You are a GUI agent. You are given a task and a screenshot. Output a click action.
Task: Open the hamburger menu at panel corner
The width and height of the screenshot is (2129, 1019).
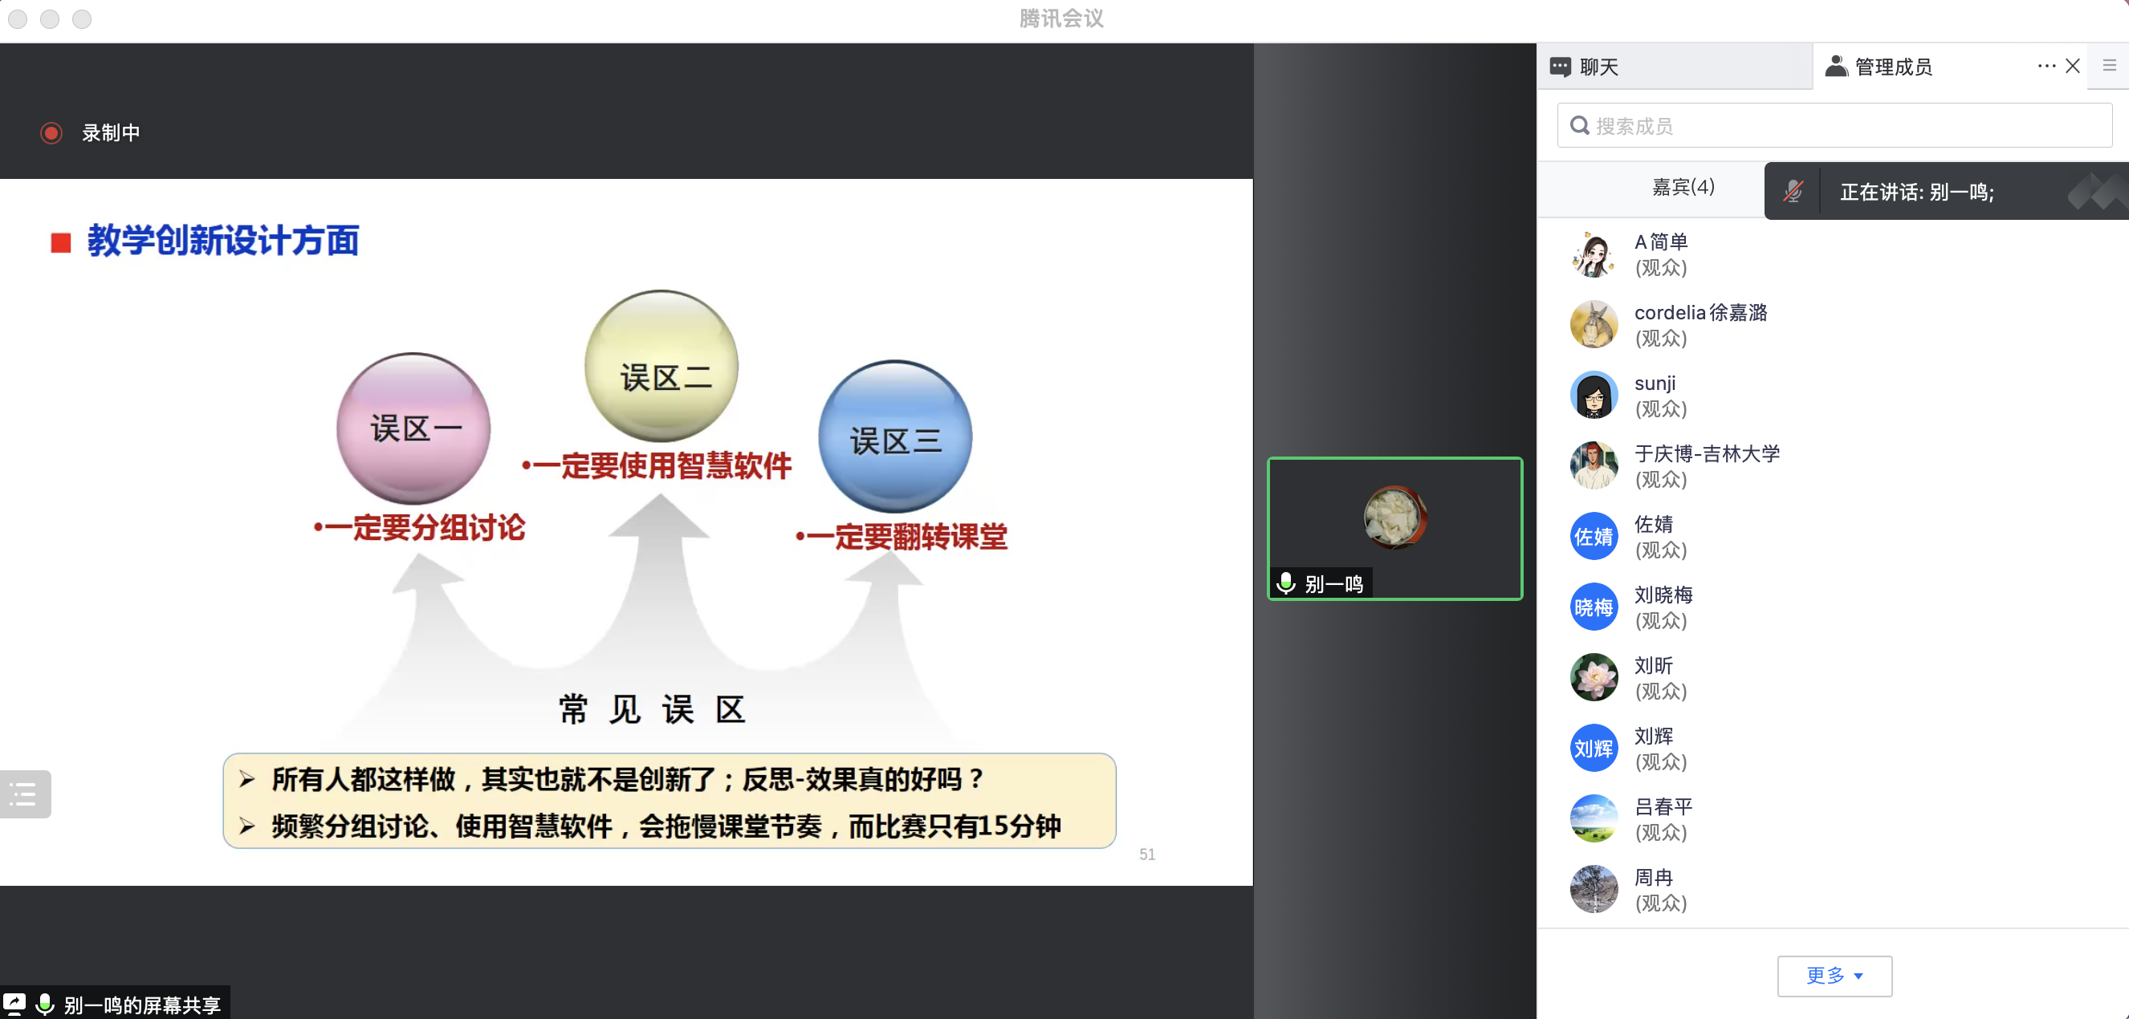(2109, 66)
